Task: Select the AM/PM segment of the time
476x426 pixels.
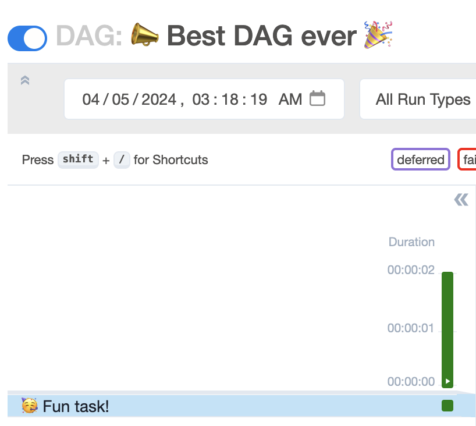Action: [x=290, y=100]
